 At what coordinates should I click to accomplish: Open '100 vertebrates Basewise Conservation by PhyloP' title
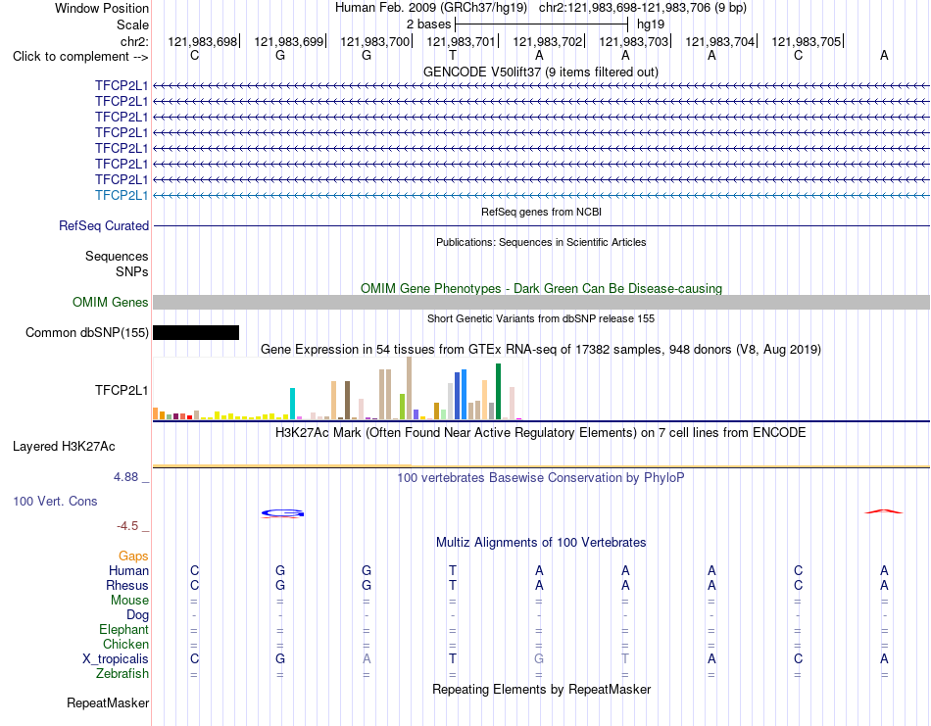coord(540,478)
